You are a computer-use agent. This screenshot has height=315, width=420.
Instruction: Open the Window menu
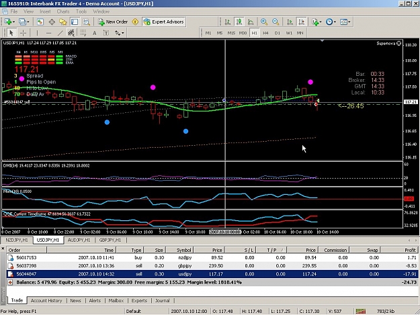pos(101,11)
